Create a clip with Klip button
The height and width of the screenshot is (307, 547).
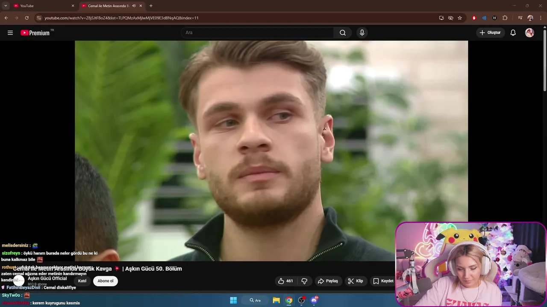[x=356, y=281]
